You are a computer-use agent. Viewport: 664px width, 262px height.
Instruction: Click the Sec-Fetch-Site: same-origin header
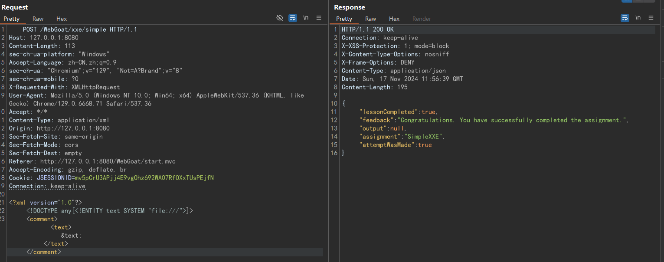56,137
